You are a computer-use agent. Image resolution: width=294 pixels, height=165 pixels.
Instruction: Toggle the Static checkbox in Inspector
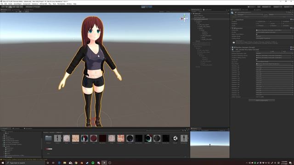[x=287, y=12]
